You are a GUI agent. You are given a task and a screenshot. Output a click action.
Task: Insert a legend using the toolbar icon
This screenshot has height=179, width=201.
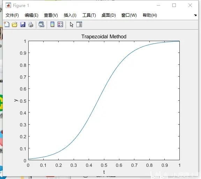(x=60, y=24)
